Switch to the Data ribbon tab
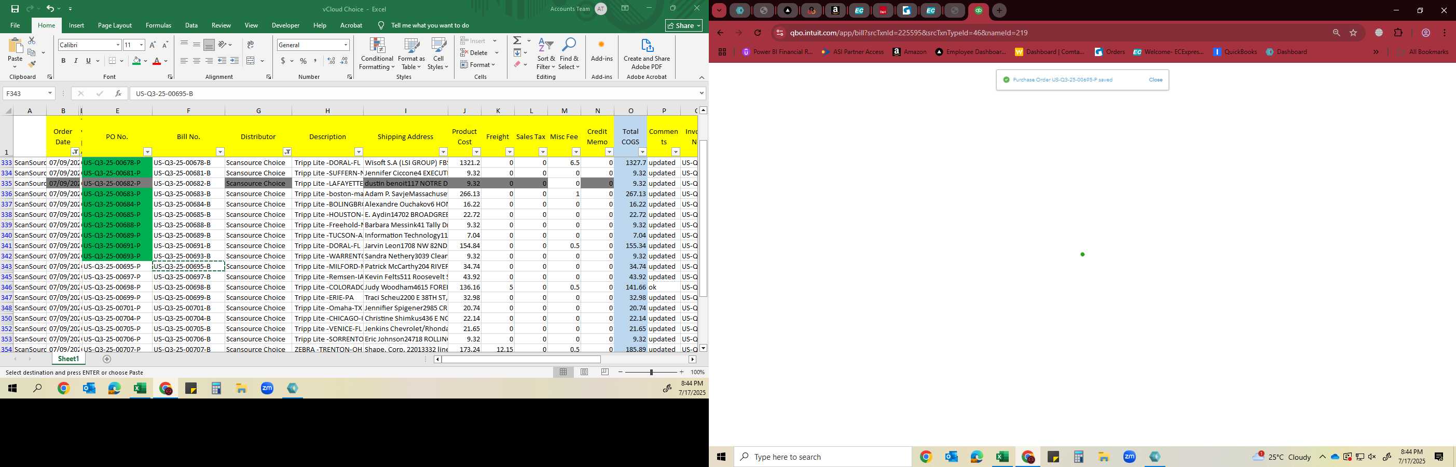 (x=191, y=25)
